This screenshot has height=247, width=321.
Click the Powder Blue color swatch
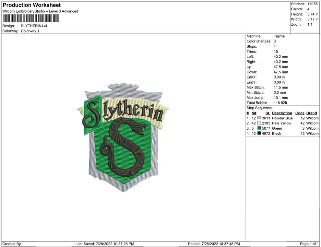tap(259, 118)
